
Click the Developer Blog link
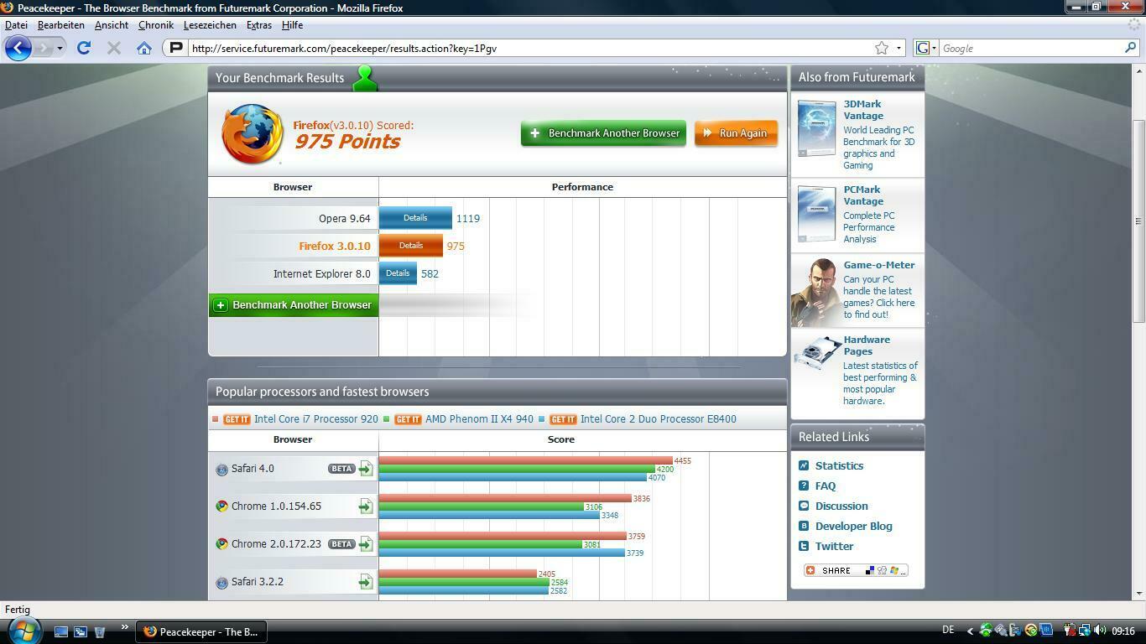853,526
